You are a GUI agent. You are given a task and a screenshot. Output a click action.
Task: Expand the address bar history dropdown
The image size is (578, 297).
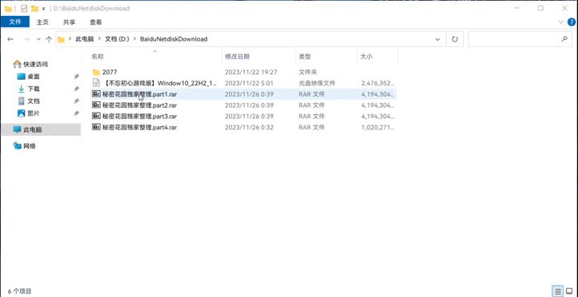pyautogui.click(x=438, y=39)
